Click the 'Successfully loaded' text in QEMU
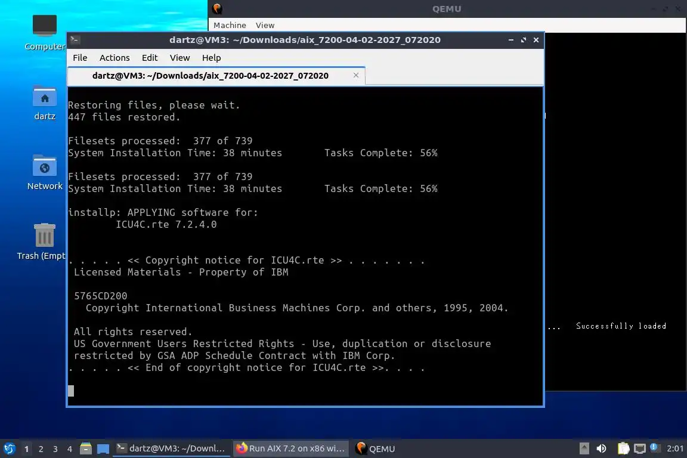Screen dimensions: 687x458 621,326
